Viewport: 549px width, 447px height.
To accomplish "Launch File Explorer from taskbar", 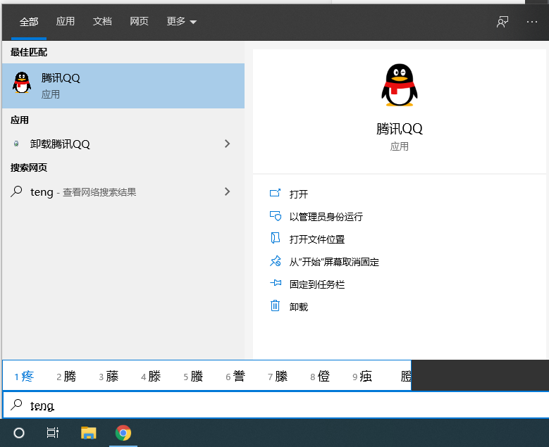I will [89, 433].
